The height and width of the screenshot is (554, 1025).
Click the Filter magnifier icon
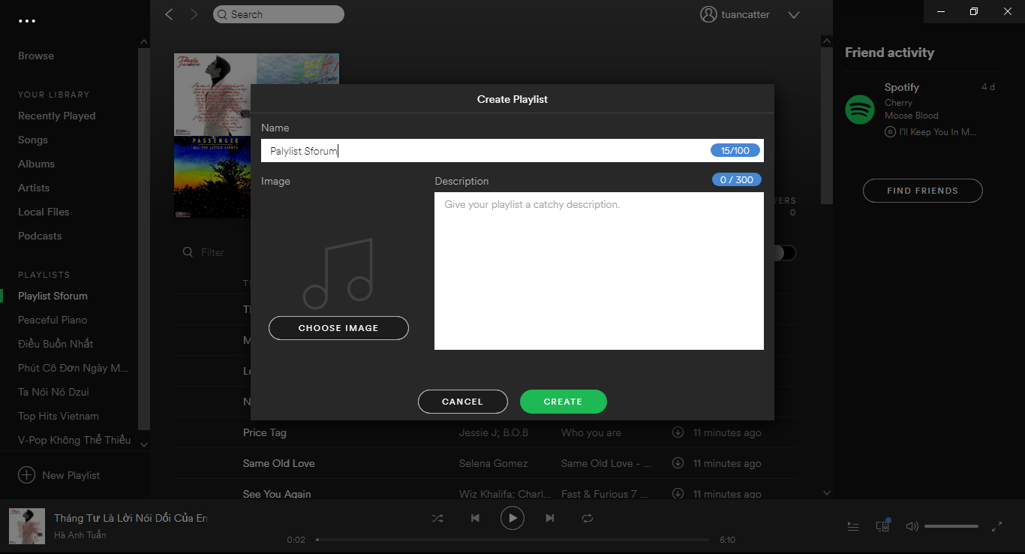[188, 252]
